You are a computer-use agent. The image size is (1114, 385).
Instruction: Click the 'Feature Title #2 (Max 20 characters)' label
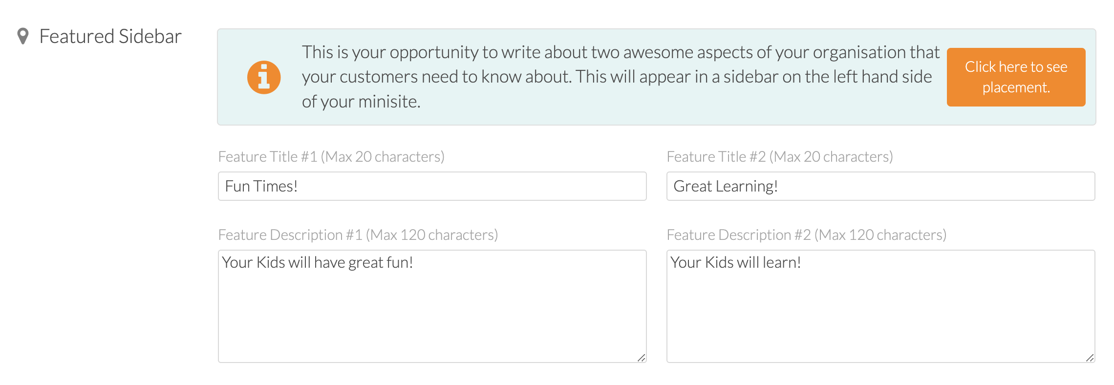pyautogui.click(x=780, y=157)
